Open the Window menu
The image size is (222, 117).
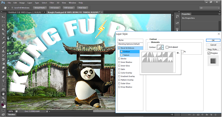[x=72, y=3]
